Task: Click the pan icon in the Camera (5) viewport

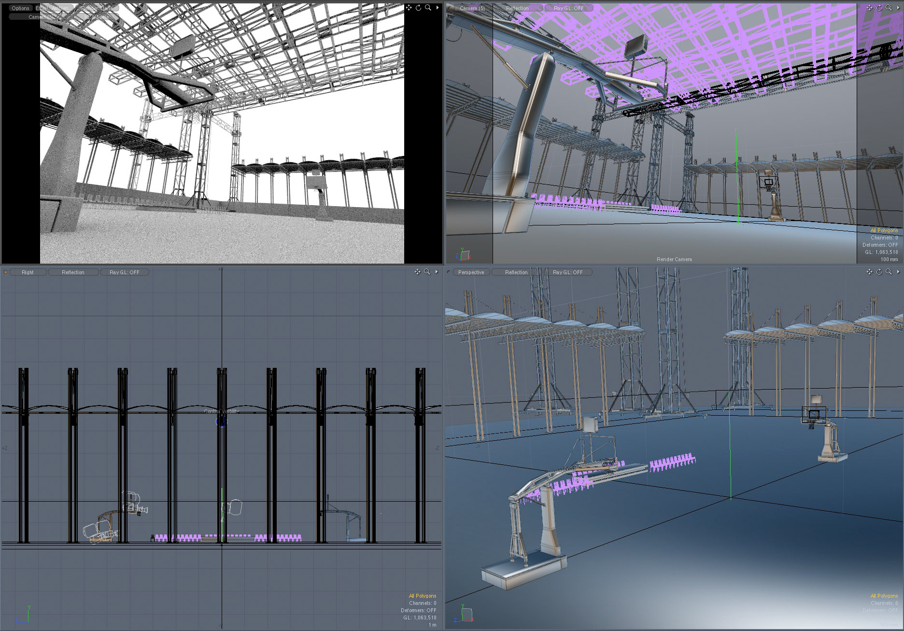Action: 869,8
